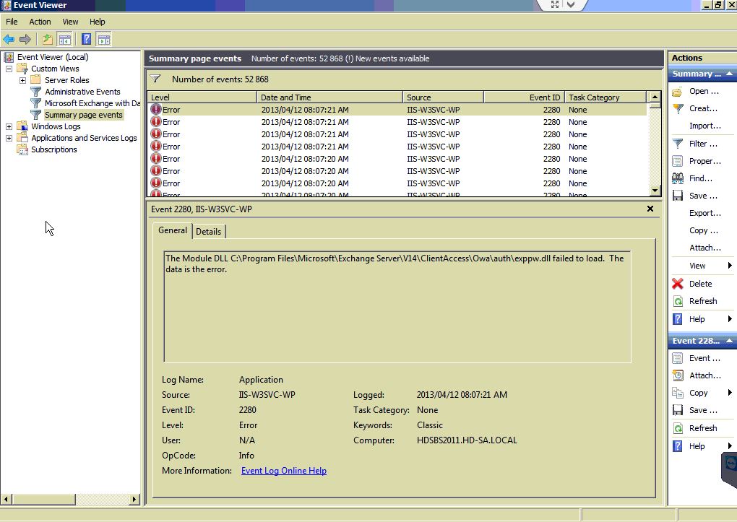Collapse the Event 228... section in Actions

[x=729, y=341]
